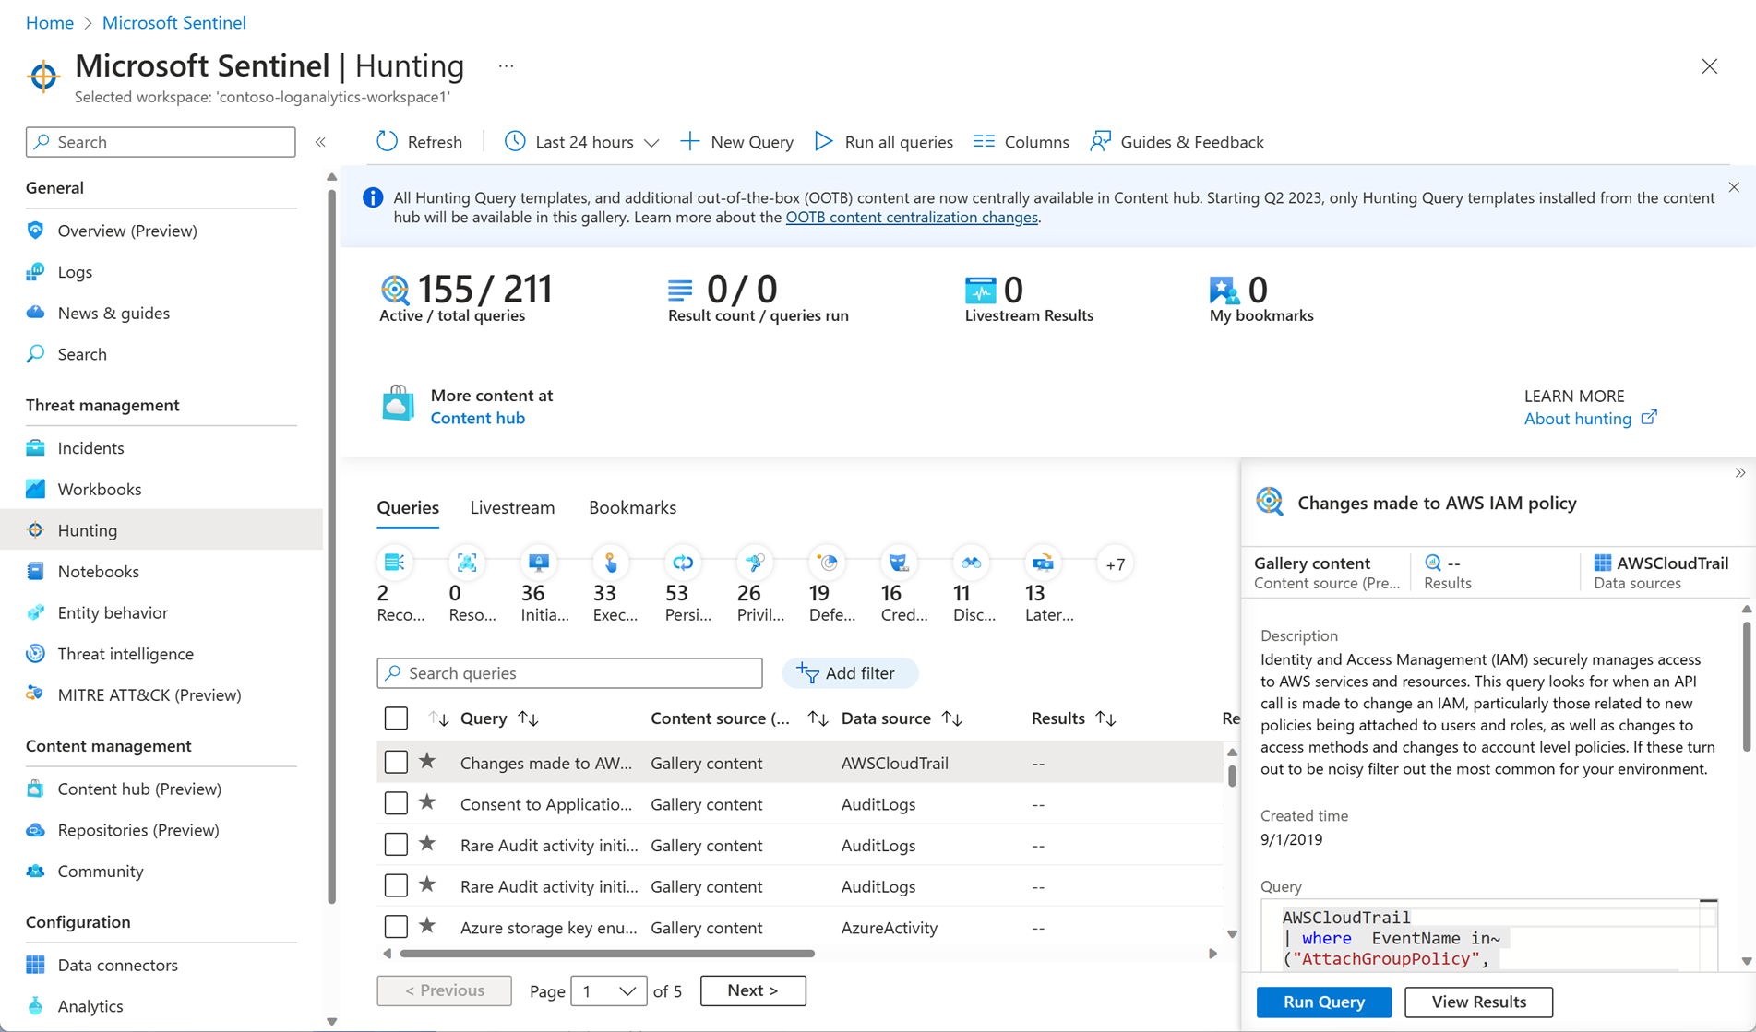Switch to the Queries tab
Screen dimensions: 1756x1032
tap(408, 507)
